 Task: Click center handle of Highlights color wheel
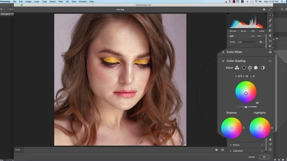[x=260, y=128]
